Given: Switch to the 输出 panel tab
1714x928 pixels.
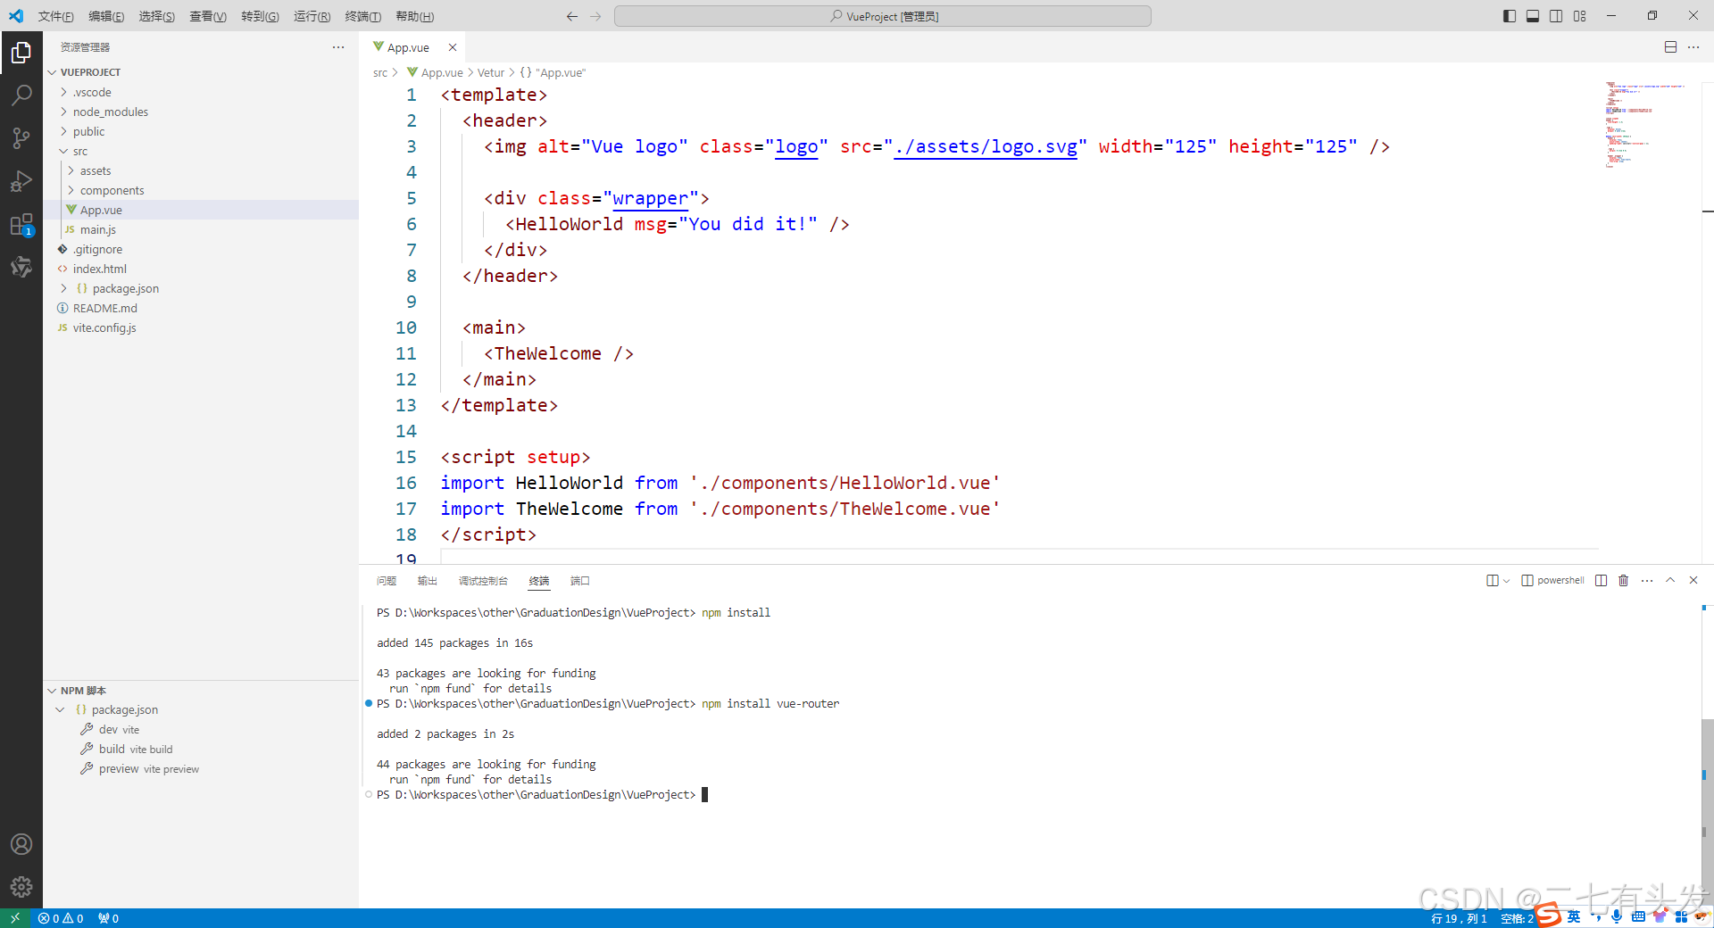Looking at the screenshot, I should click(x=428, y=581).
